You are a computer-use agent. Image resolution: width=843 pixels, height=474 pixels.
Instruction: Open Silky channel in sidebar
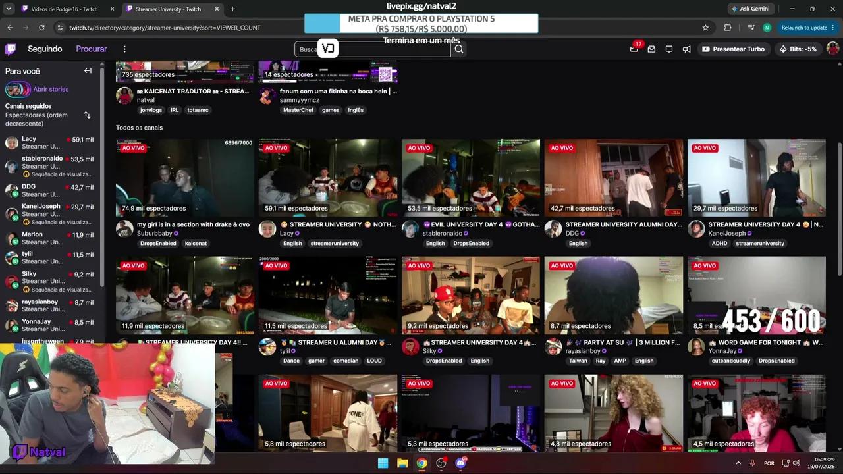[x=49, y=281]
